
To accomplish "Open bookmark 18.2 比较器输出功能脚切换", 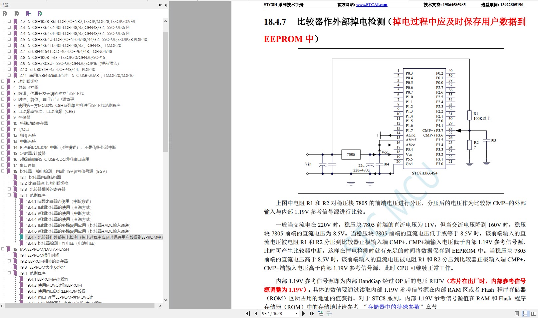I will [44, 183].
